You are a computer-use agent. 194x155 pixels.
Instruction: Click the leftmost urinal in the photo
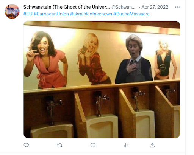coord(52,130)
